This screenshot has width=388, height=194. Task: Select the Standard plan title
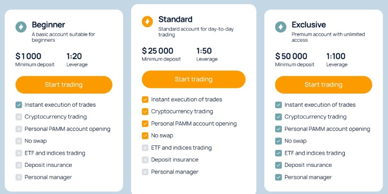point(175,19)
